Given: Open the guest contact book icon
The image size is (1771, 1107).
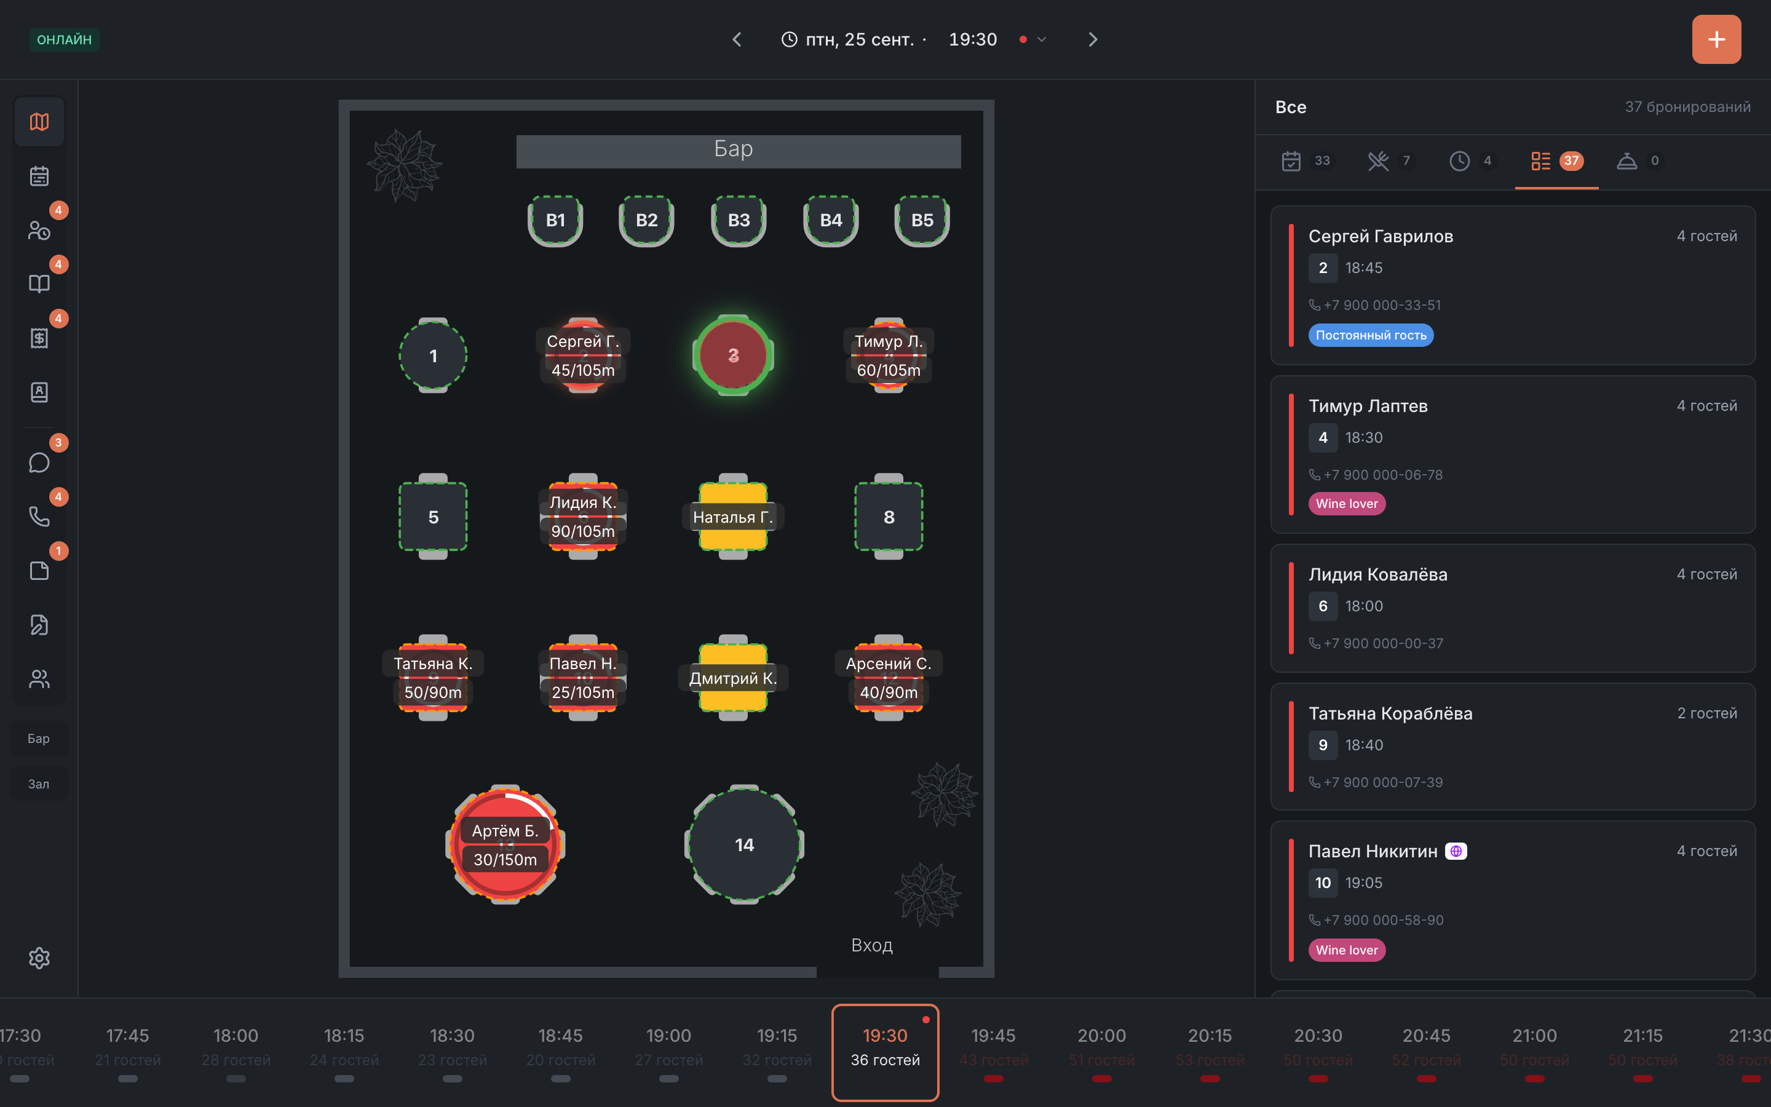Looking at the screenshot, I should 39,392.
